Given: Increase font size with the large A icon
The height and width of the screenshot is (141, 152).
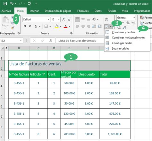Looking at the screenshot, I should coord(64,20).
